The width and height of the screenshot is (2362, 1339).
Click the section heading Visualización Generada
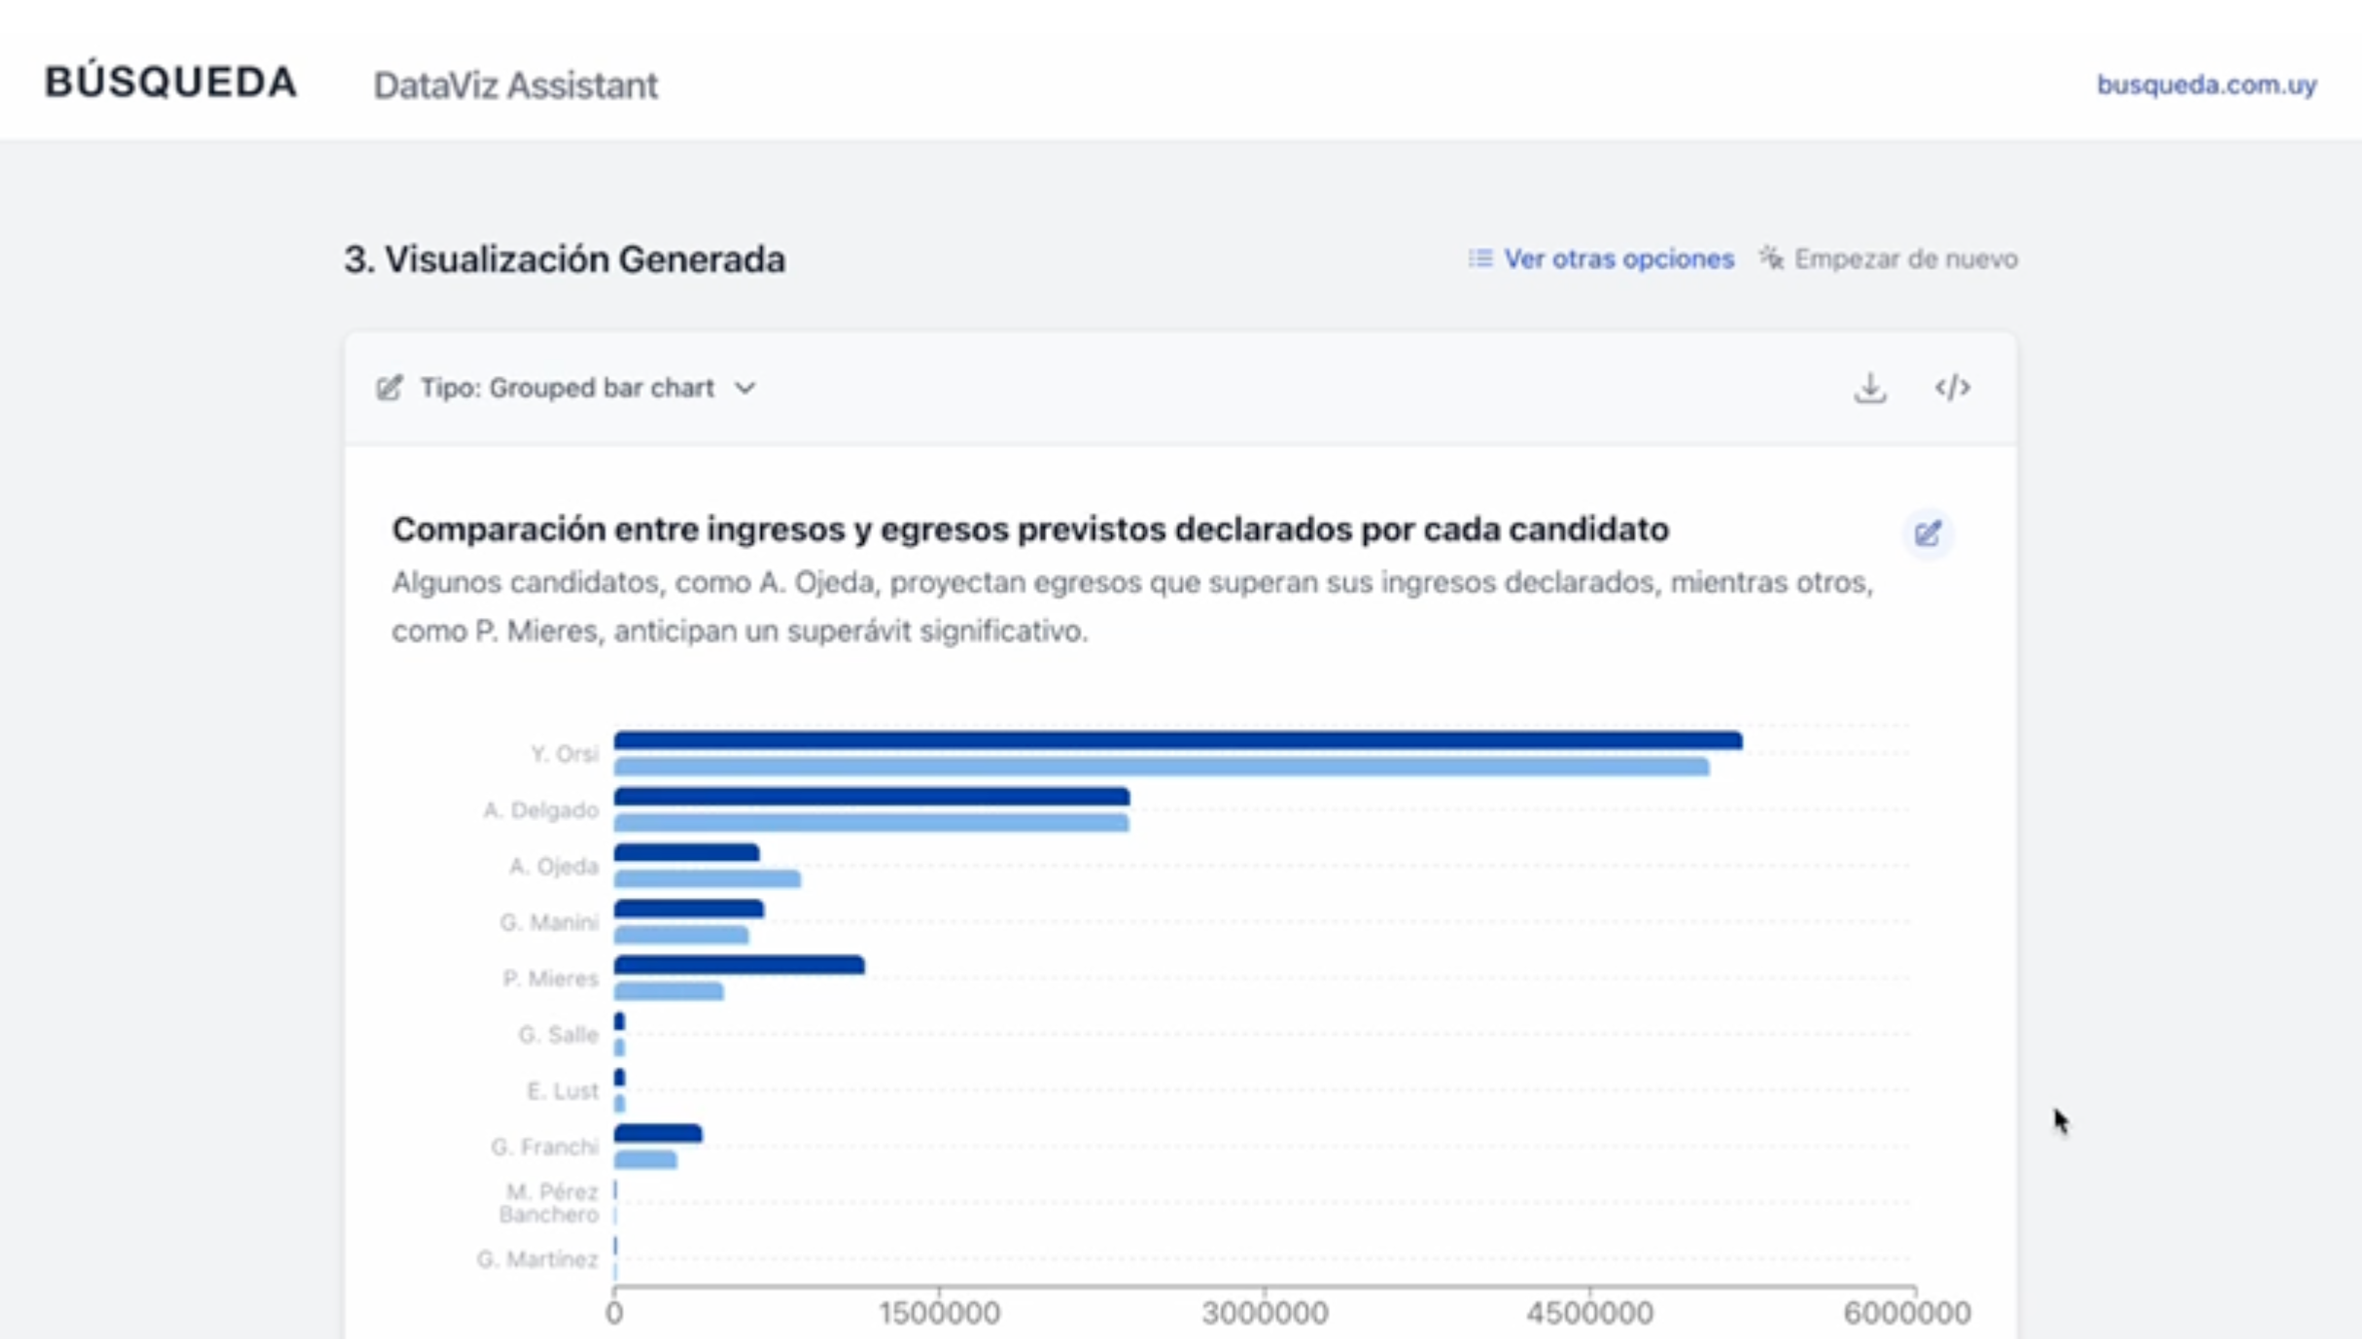pyautogui.click(x=565, y=258)
